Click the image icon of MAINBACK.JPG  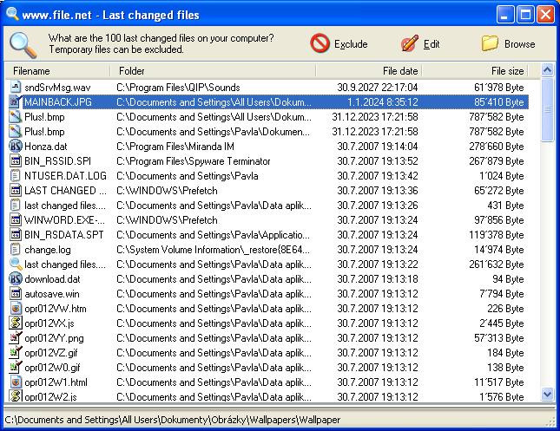pos(16,101)
